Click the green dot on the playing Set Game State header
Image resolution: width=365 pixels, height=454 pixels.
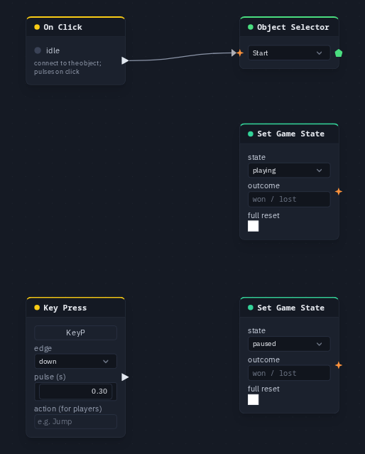pos(251,134)
